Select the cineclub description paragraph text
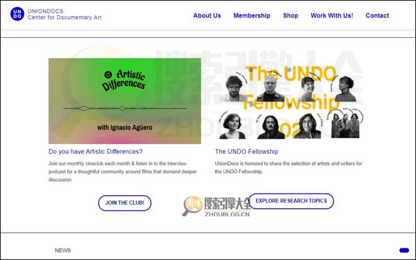 123,171
